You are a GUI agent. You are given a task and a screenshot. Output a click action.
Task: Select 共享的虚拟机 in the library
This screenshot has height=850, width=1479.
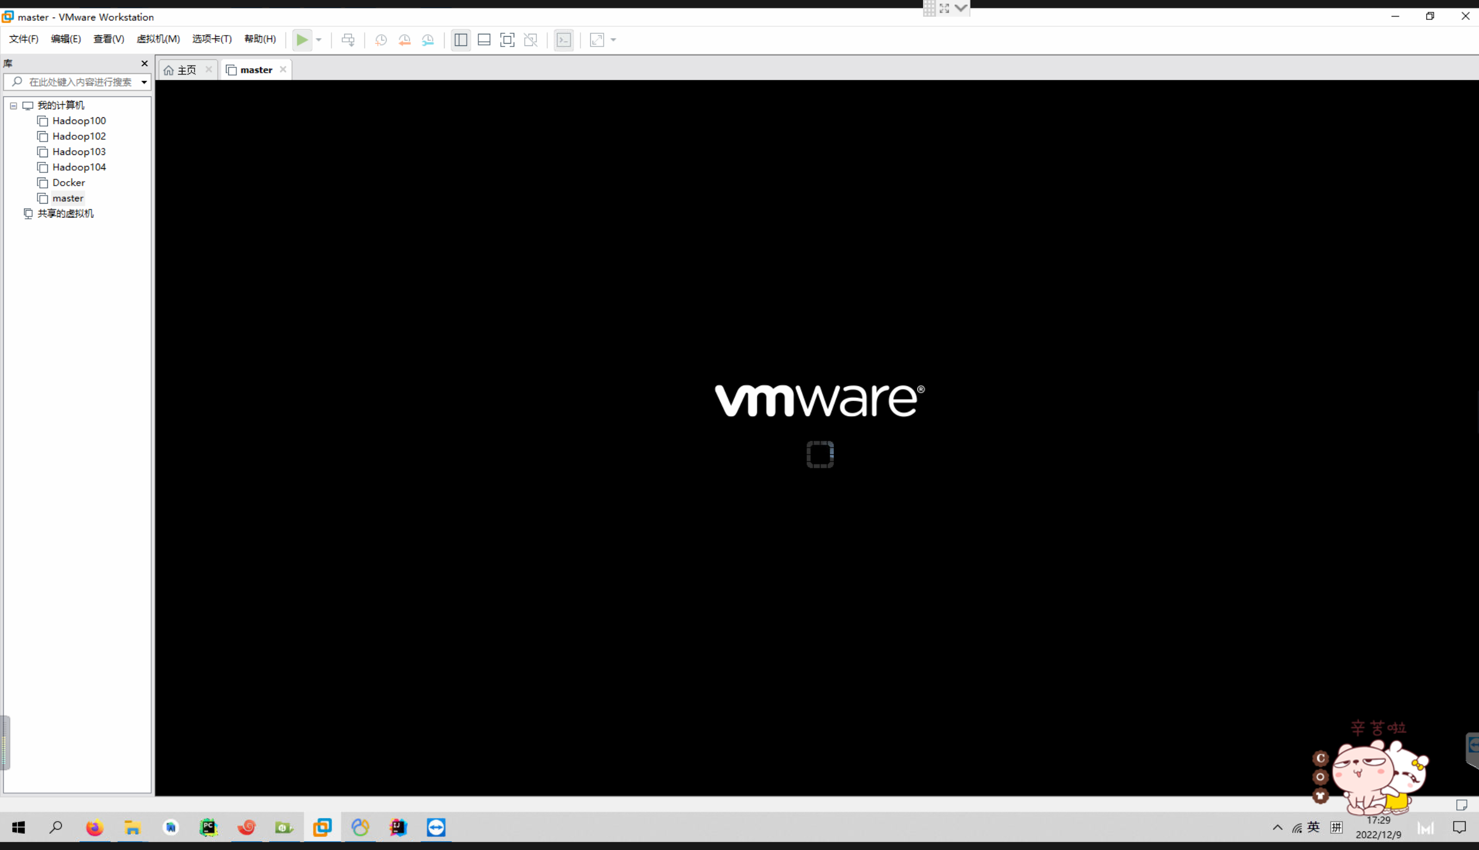[65, 214]
